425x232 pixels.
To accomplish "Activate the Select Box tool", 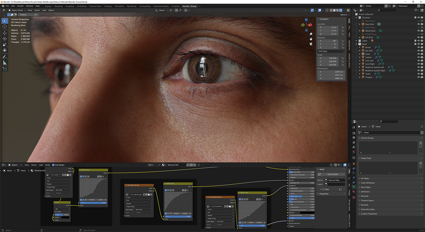I will [x=5, y=21].
